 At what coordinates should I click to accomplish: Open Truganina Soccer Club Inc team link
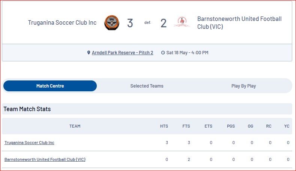[x=29, y=143]
